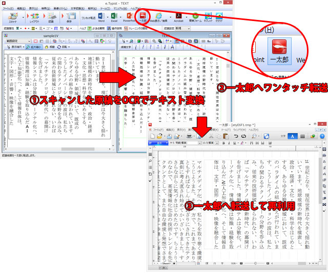Open the 認識設定 dropdown showing 新規
This screenshot has width=328, height=273.
(182, 28)
